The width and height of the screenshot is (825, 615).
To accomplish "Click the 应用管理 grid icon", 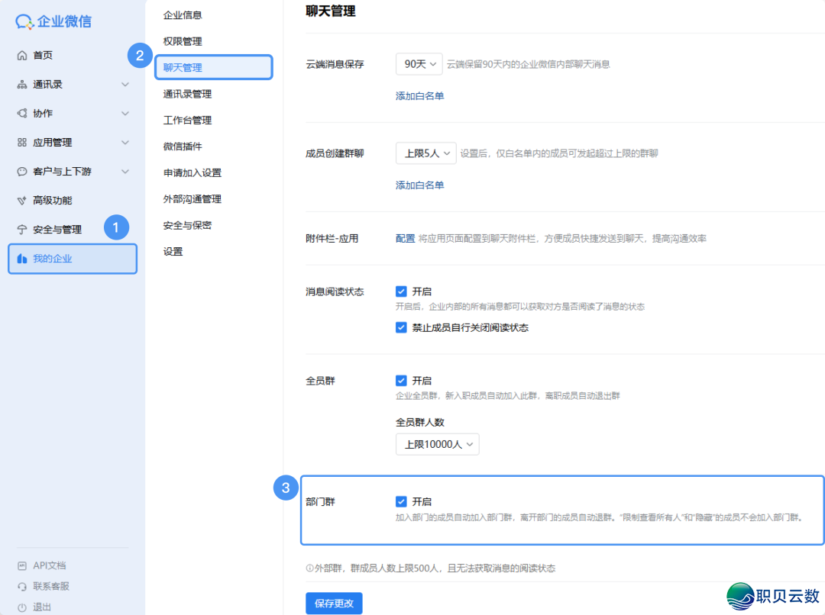I will pos(21,143).
